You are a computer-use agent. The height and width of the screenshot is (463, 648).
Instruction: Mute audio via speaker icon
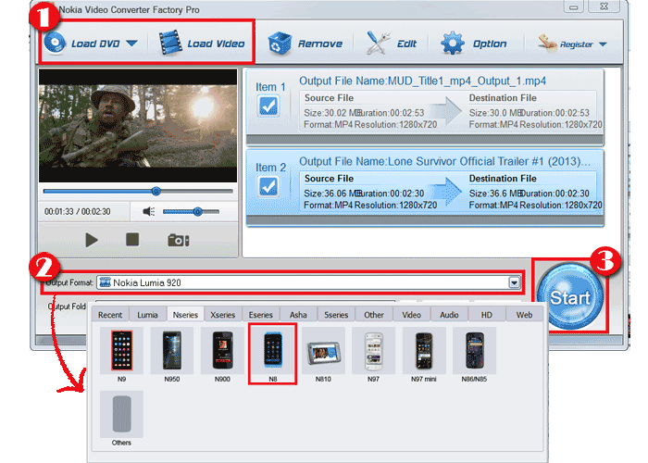pos(149,212)
